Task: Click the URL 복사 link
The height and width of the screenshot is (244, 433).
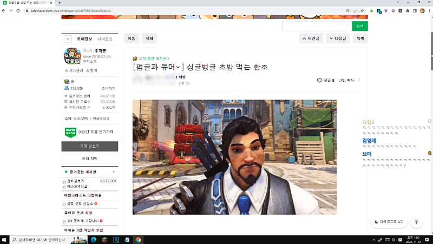Action: click(346, 80)
